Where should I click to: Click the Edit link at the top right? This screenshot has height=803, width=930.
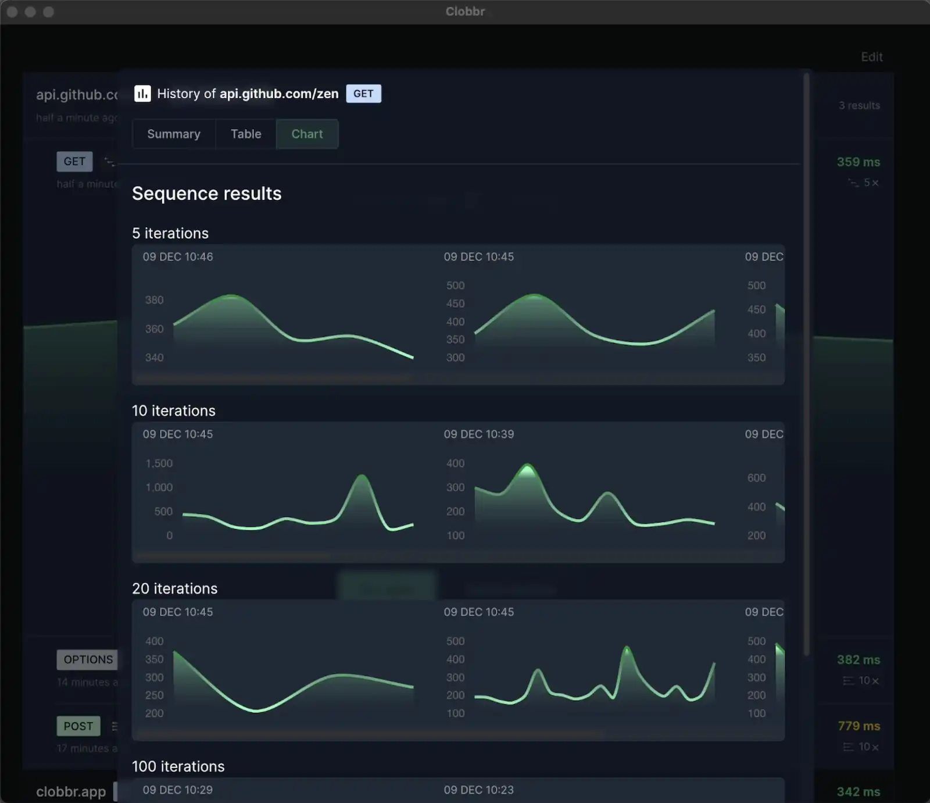[871, 57]
